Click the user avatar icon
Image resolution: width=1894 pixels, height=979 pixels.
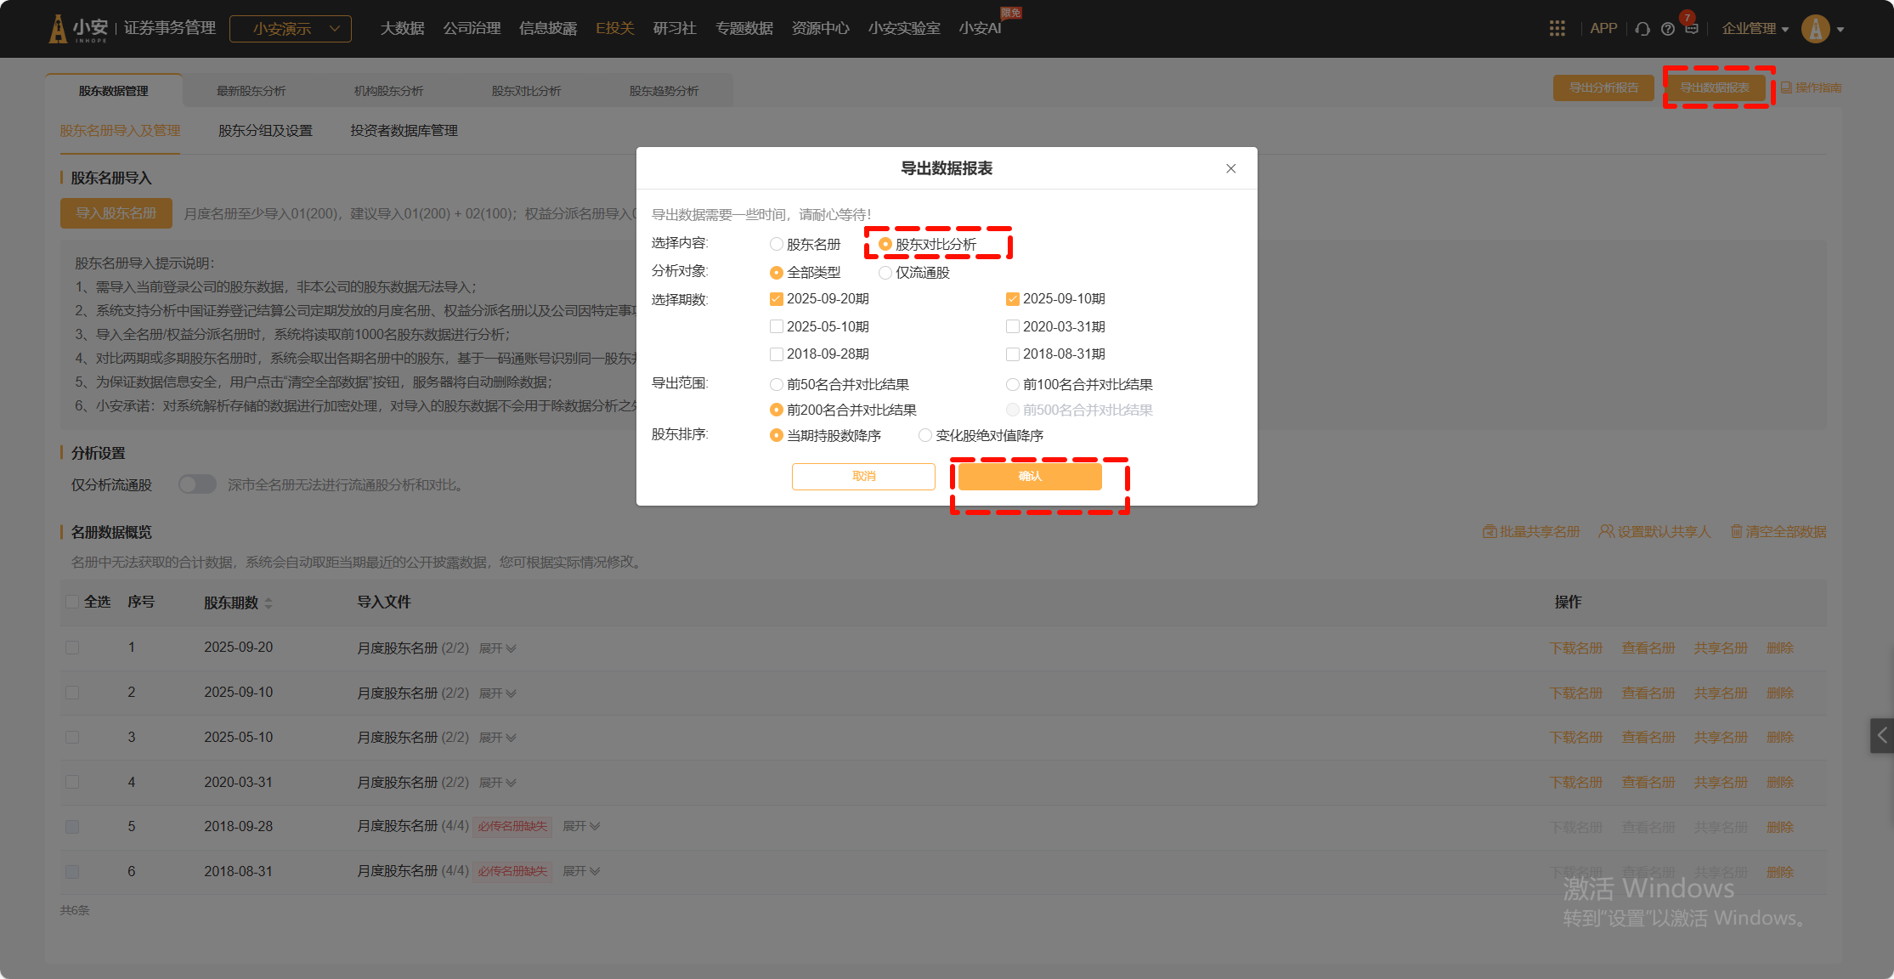click(1815, 29)
